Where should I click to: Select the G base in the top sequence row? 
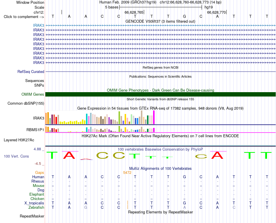coord(184,16)
